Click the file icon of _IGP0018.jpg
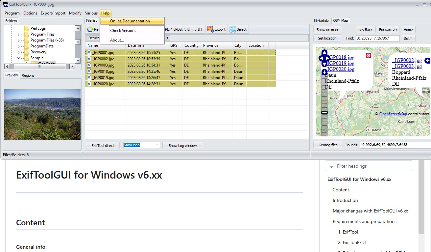 (89, 71)
